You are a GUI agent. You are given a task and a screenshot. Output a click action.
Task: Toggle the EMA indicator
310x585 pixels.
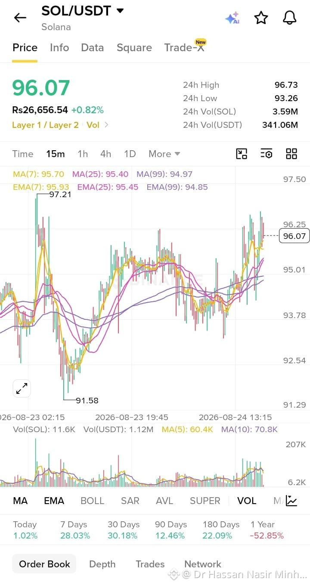pos(54,501)
